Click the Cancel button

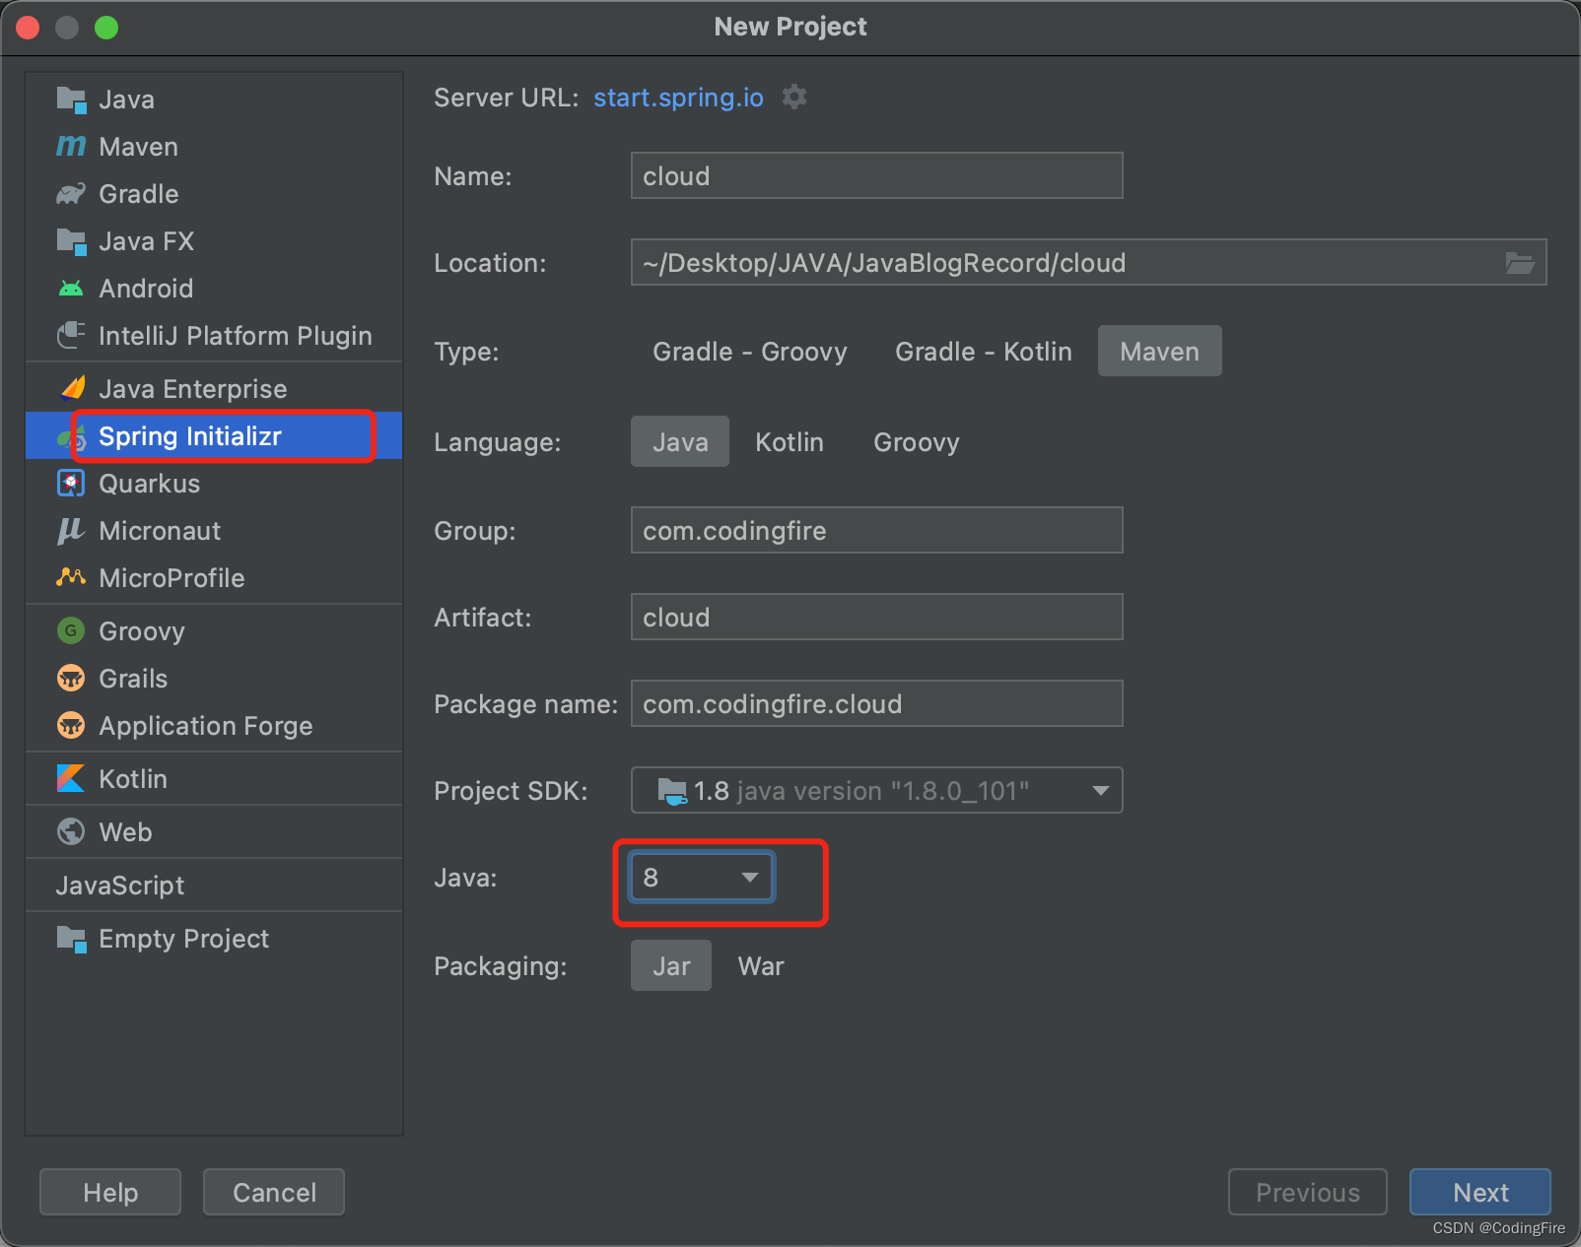[274, 1192]
